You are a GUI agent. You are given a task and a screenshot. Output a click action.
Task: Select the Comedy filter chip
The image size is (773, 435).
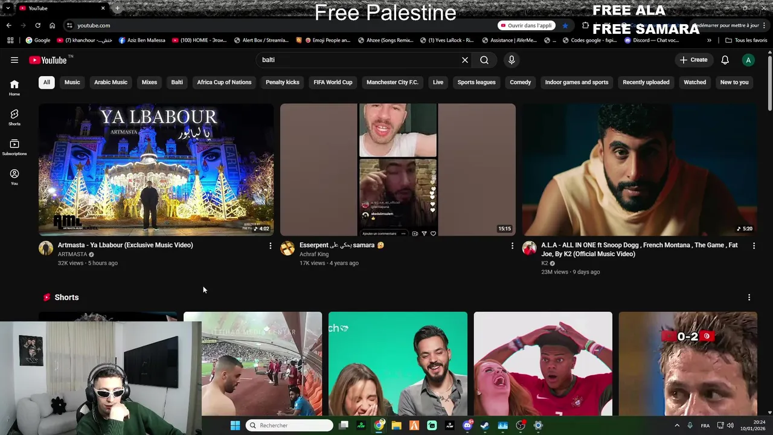click(x=521, y=82)
